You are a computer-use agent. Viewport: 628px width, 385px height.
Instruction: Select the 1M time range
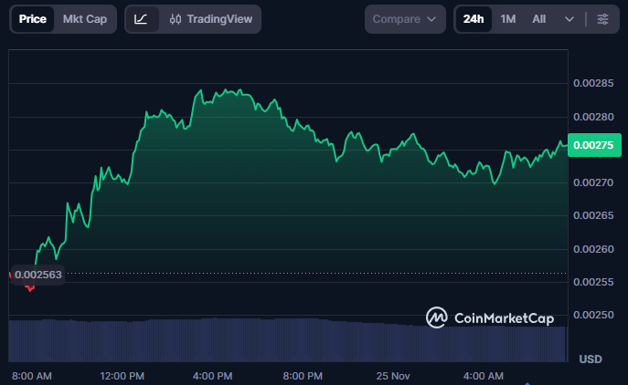[x=508, y=19]
